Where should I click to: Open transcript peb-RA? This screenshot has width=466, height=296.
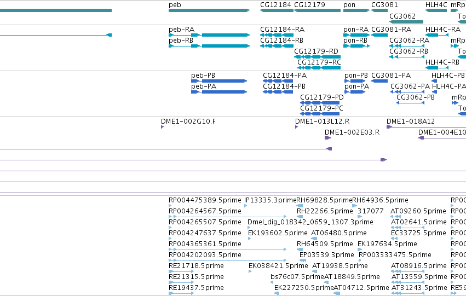tap(181, 30)
